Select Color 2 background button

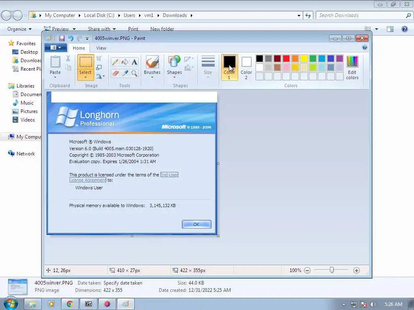coord(246,67)
